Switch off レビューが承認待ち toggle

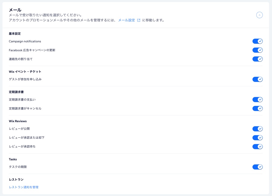click(x=257, y=147)
